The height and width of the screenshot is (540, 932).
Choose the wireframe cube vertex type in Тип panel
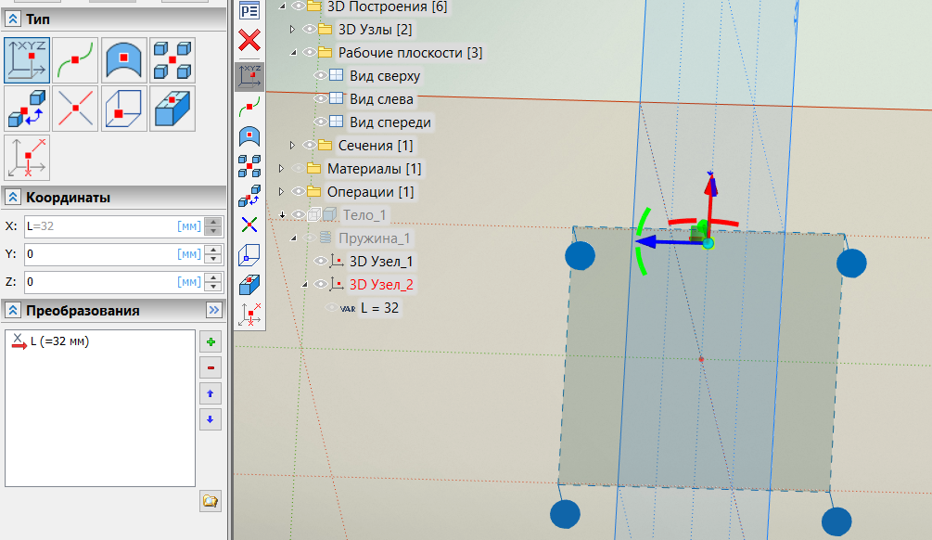coord(124,109)
